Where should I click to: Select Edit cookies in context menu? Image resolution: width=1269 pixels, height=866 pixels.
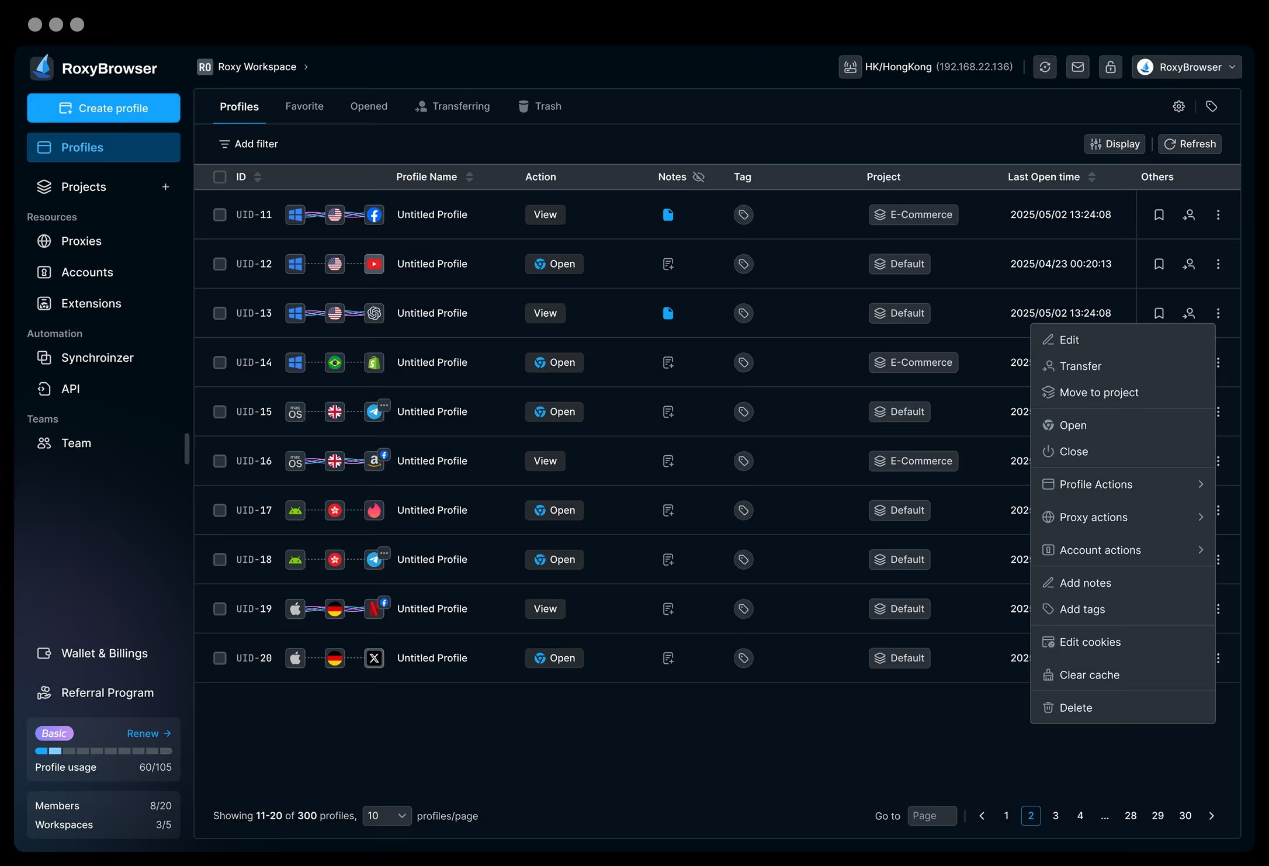(x=1090, y=642)
